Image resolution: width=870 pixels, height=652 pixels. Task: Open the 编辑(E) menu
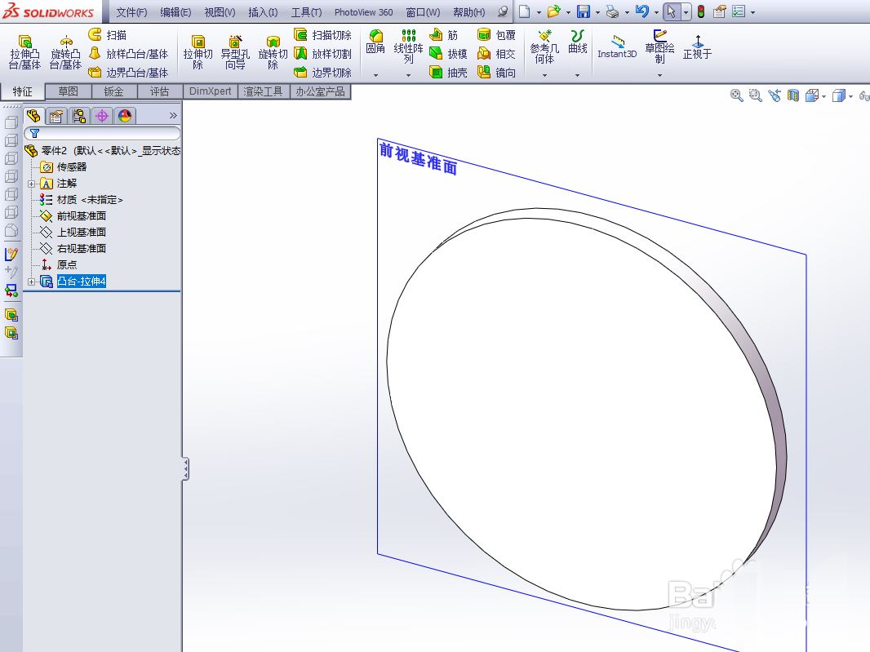(175, 12)
